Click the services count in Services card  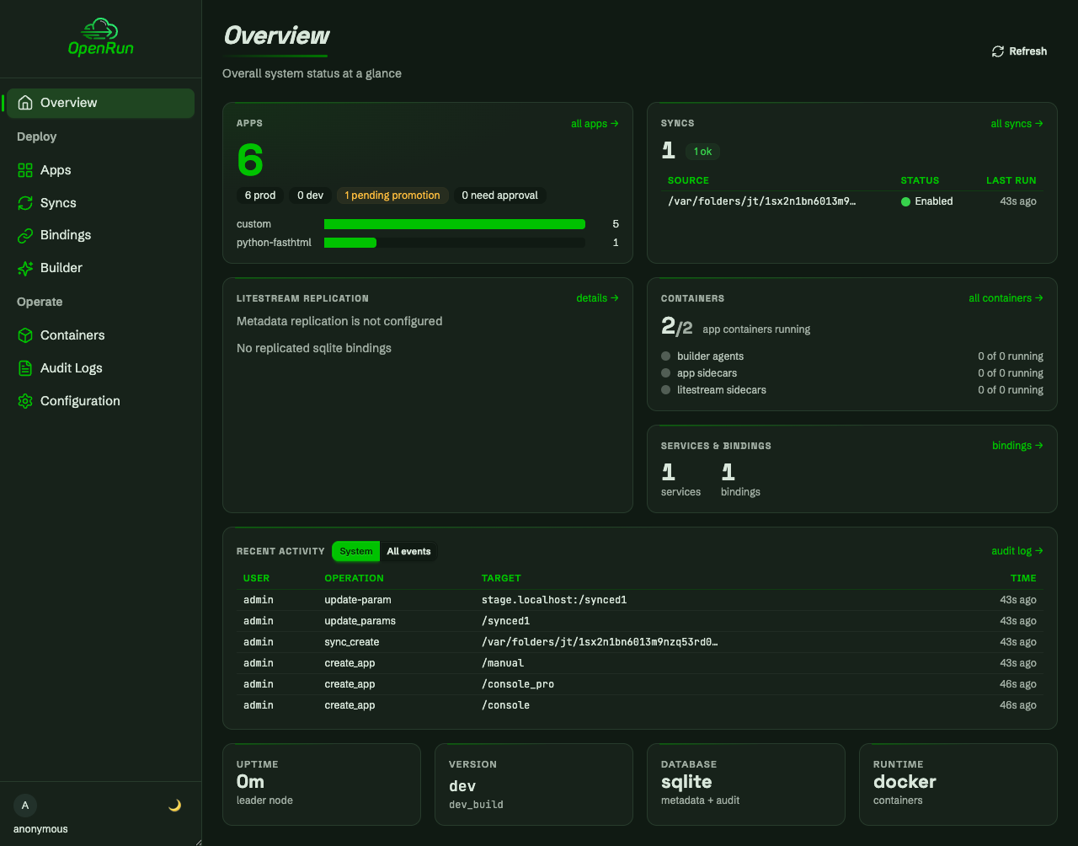coord(668,472)
